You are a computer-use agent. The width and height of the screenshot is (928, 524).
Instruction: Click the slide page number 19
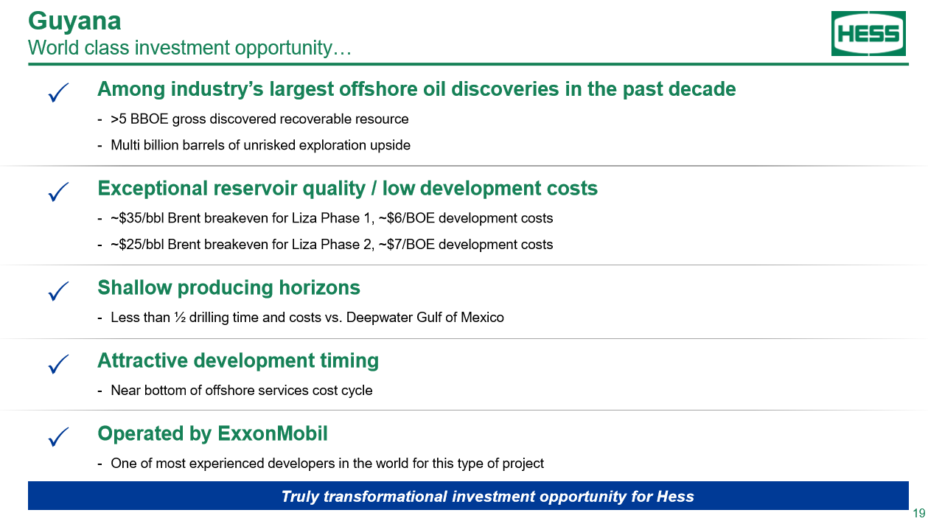coord(918,514)
